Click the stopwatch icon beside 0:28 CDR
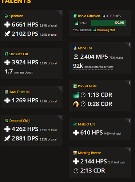The height and width of the screenshot is (182, 135). point(83,104)
